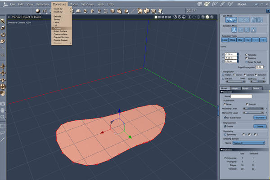Click the selection Name input field
Screen dimensions: 270x180
pyautogui.click(x=241, y=96)
